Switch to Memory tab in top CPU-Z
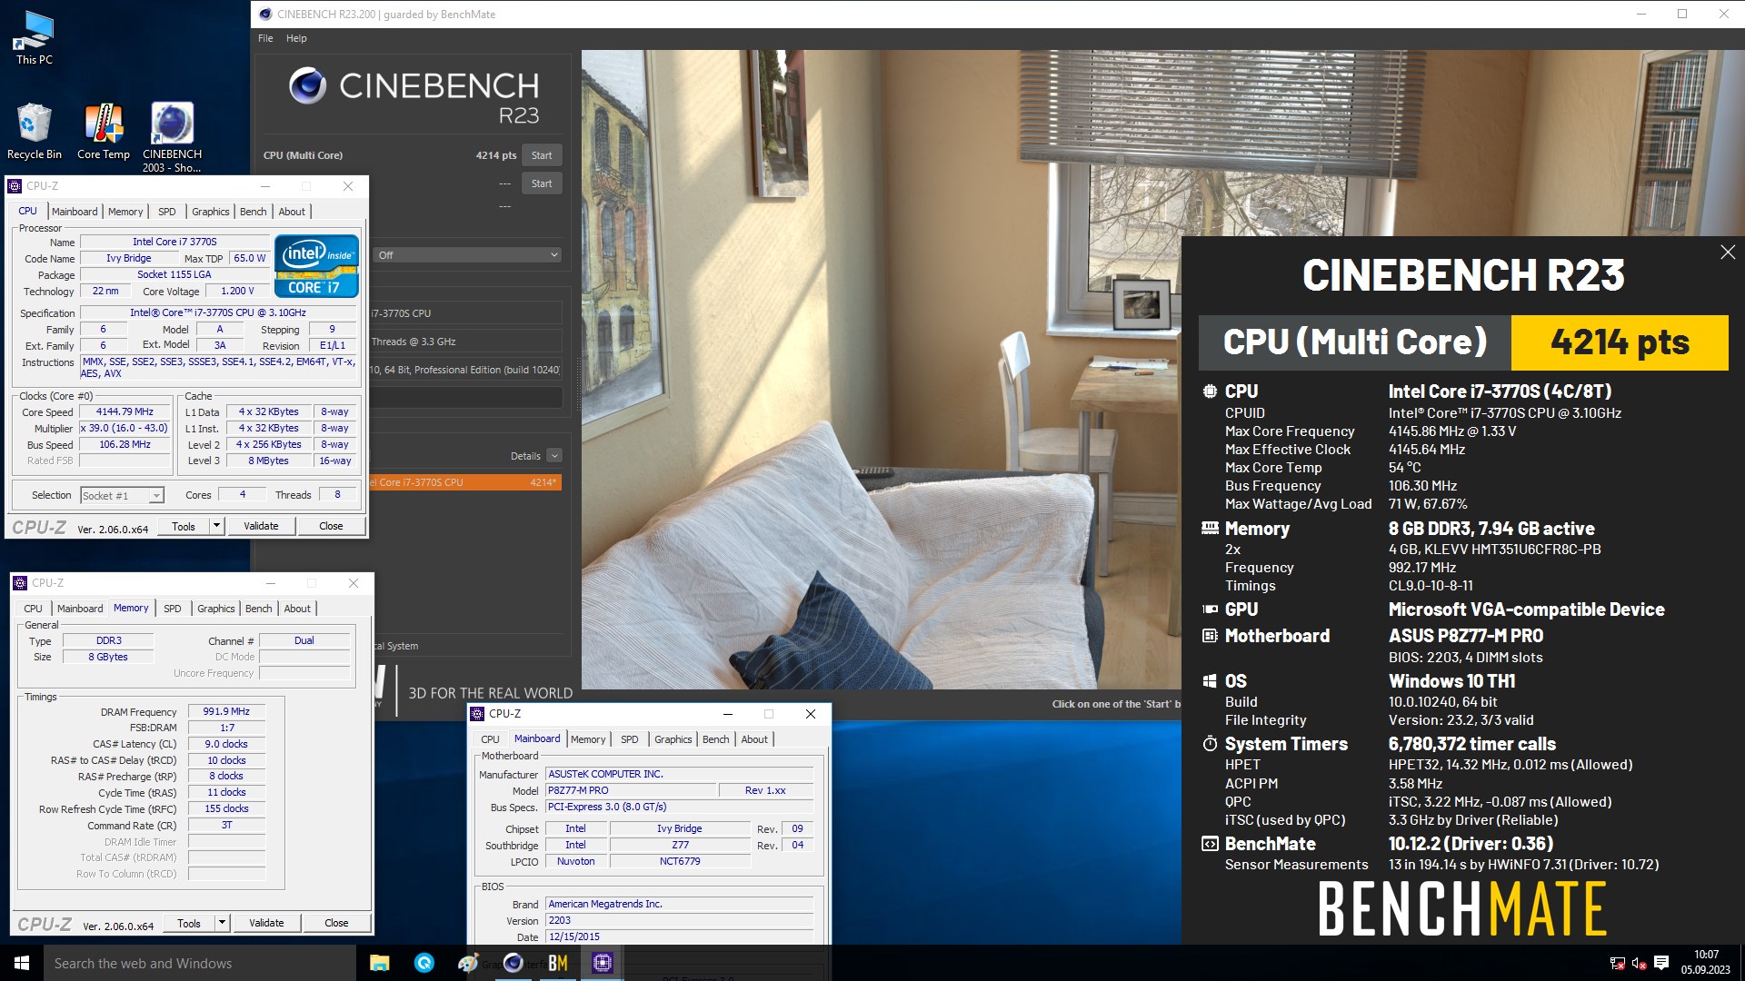 [x=125, y=212]
